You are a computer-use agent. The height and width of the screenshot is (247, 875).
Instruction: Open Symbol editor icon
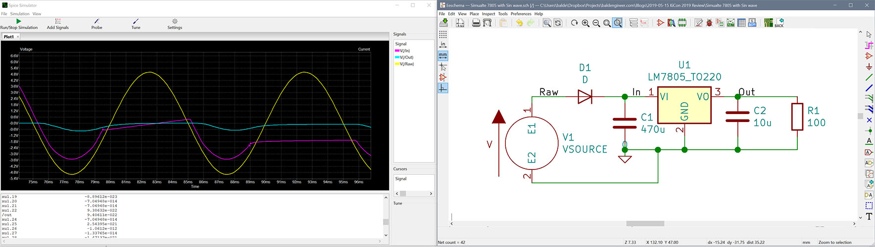(660, 23)
